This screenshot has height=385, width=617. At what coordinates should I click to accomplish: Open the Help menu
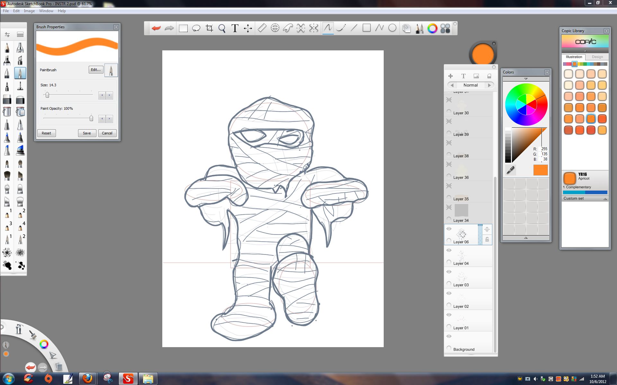pyautogui.click(x=62, y=11)
